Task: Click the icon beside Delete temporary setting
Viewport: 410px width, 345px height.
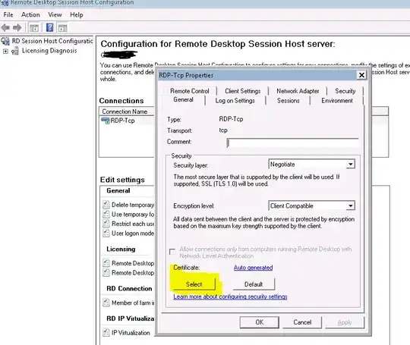Action: pyautogui.click(x=106, y=205)
